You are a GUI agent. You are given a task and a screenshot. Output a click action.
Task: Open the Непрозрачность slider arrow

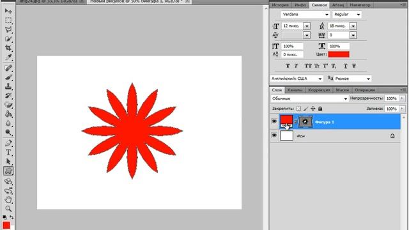[402, 98]
